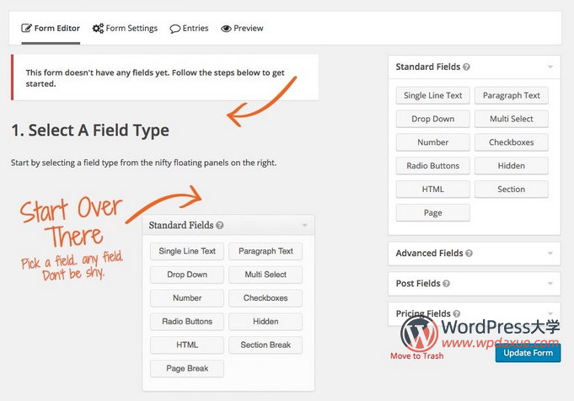Add a Paragraph Text field from sidebar panel
Screen dimensions: 574x401
512,95
